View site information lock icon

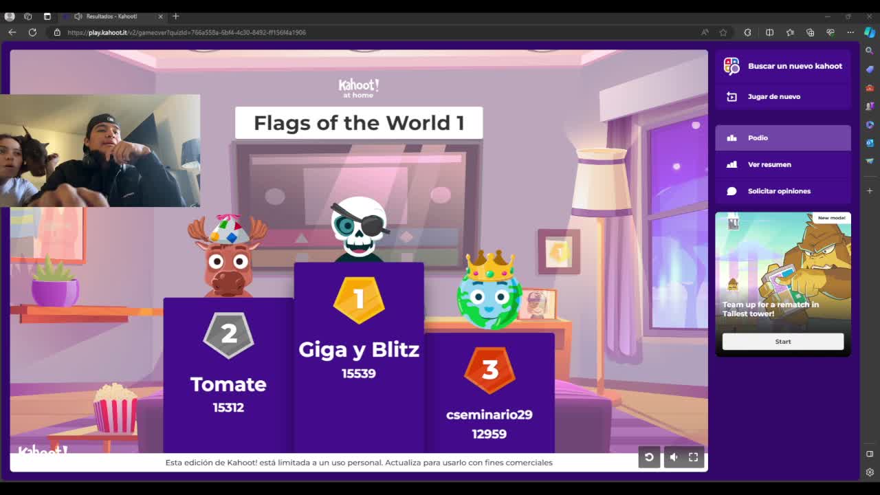point(57,32)
